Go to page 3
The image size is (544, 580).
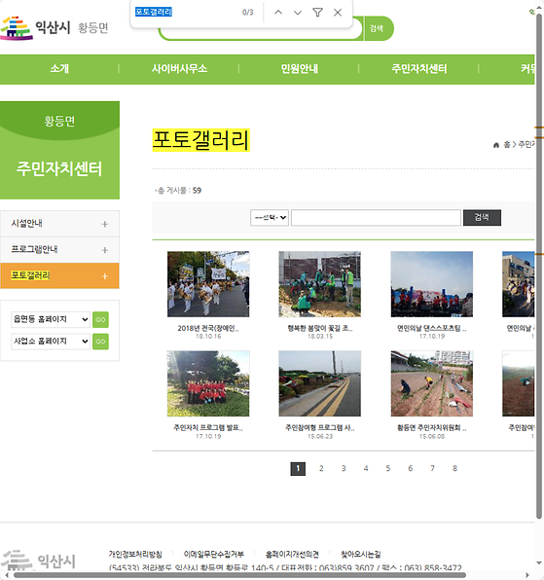pyautogui.click(x=344, y=469)
